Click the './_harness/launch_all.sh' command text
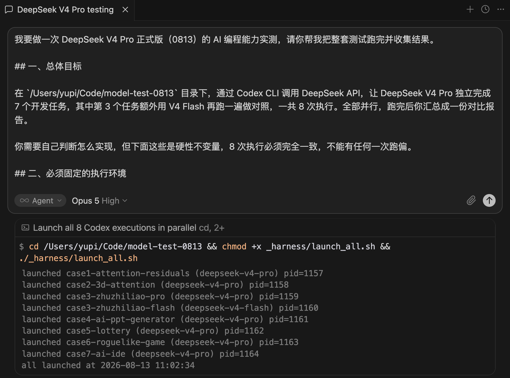510x378 pixels. 79,258
